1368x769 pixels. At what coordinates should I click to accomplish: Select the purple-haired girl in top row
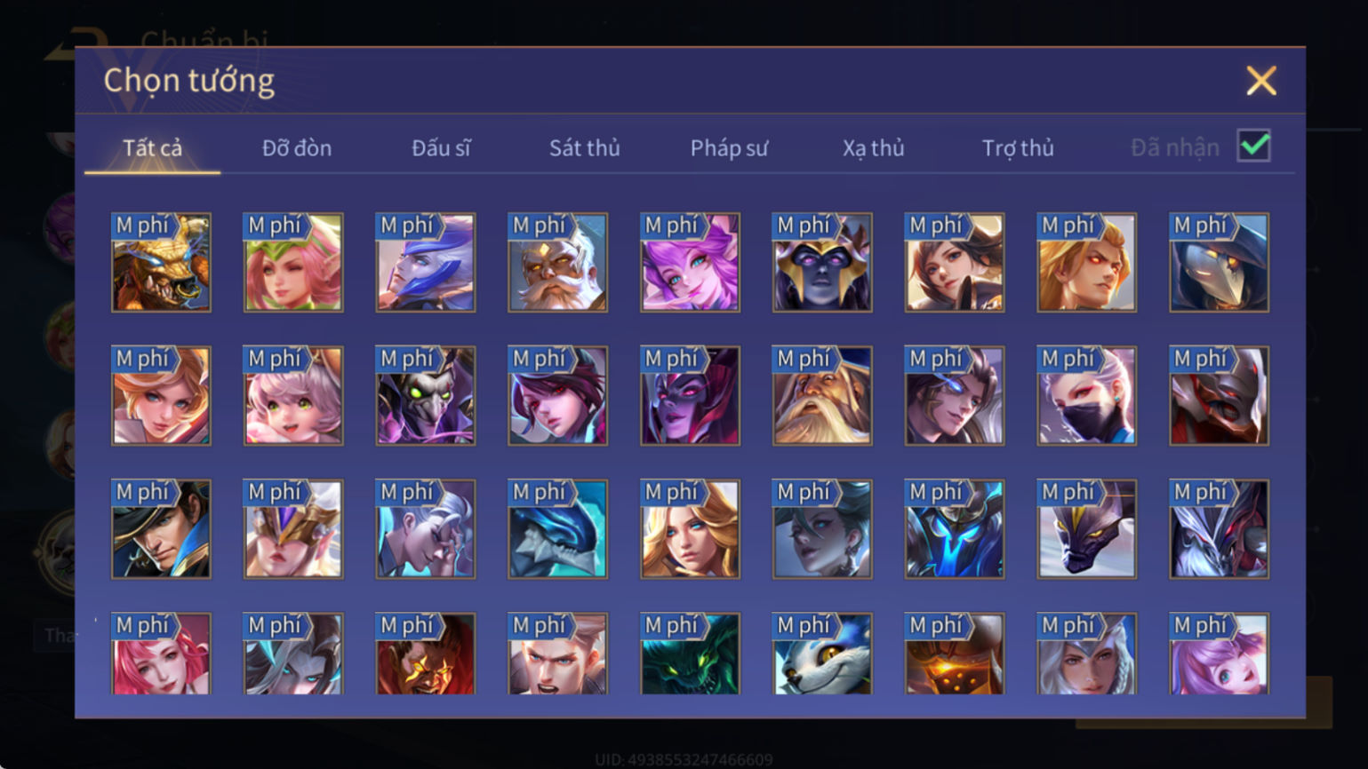pyautogui.click(x=690, y=262)
